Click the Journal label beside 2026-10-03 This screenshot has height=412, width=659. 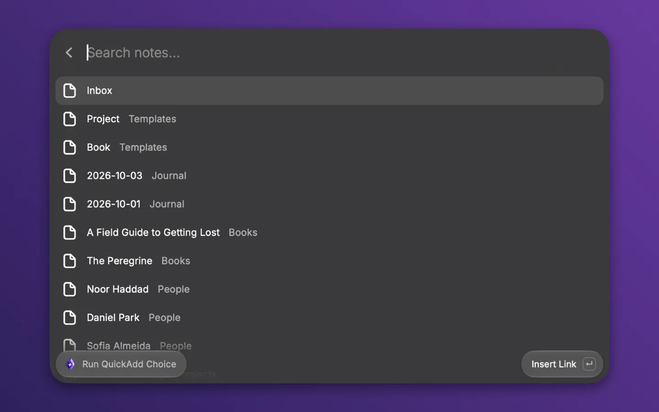pyautogui.click(x=169, y=176)
